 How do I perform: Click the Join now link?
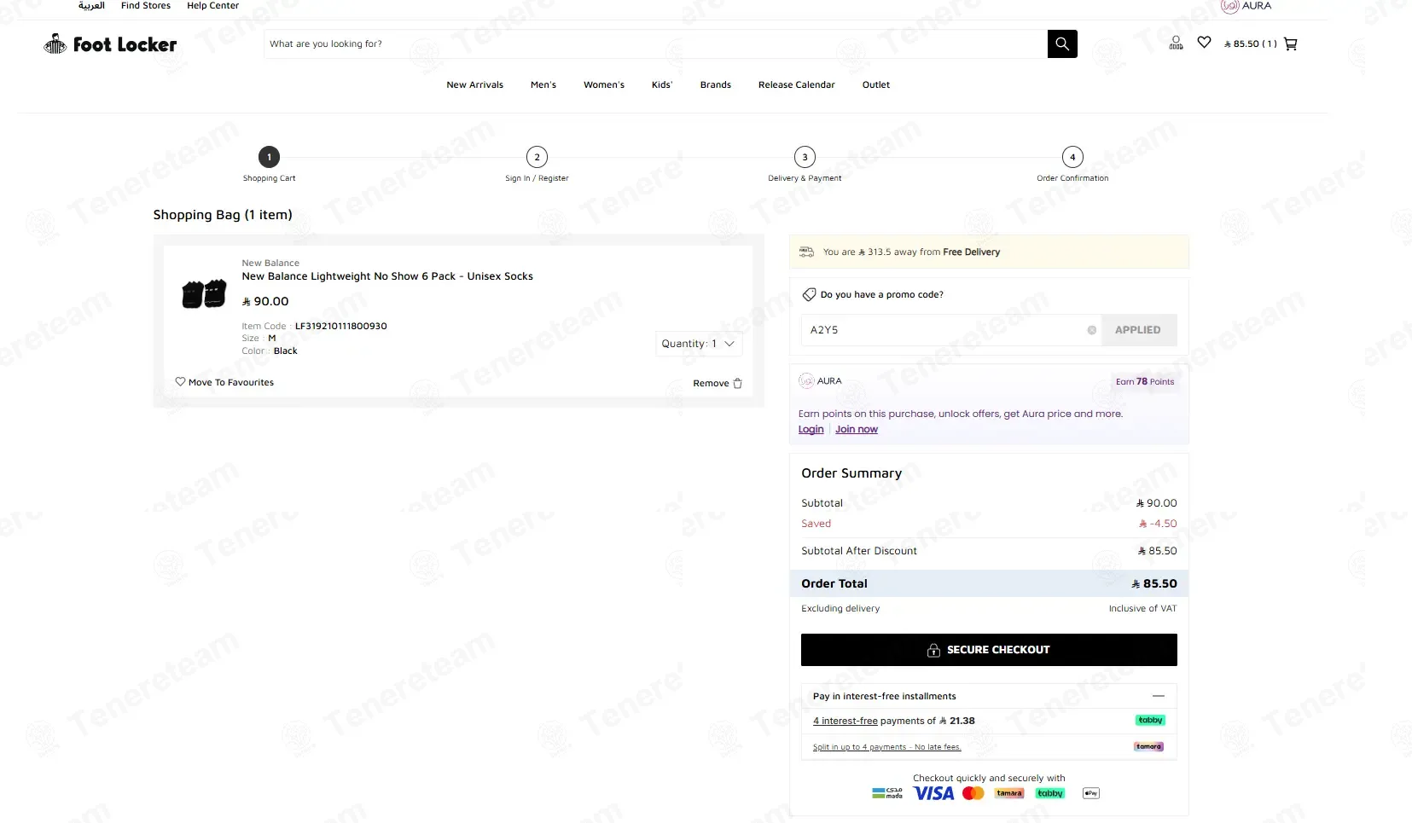pyautogui.click(x=857, y=429)
